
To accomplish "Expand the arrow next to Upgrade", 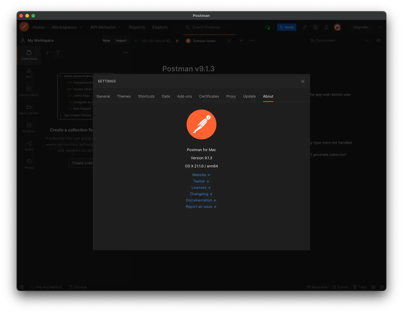I will [x=380, y=27].
